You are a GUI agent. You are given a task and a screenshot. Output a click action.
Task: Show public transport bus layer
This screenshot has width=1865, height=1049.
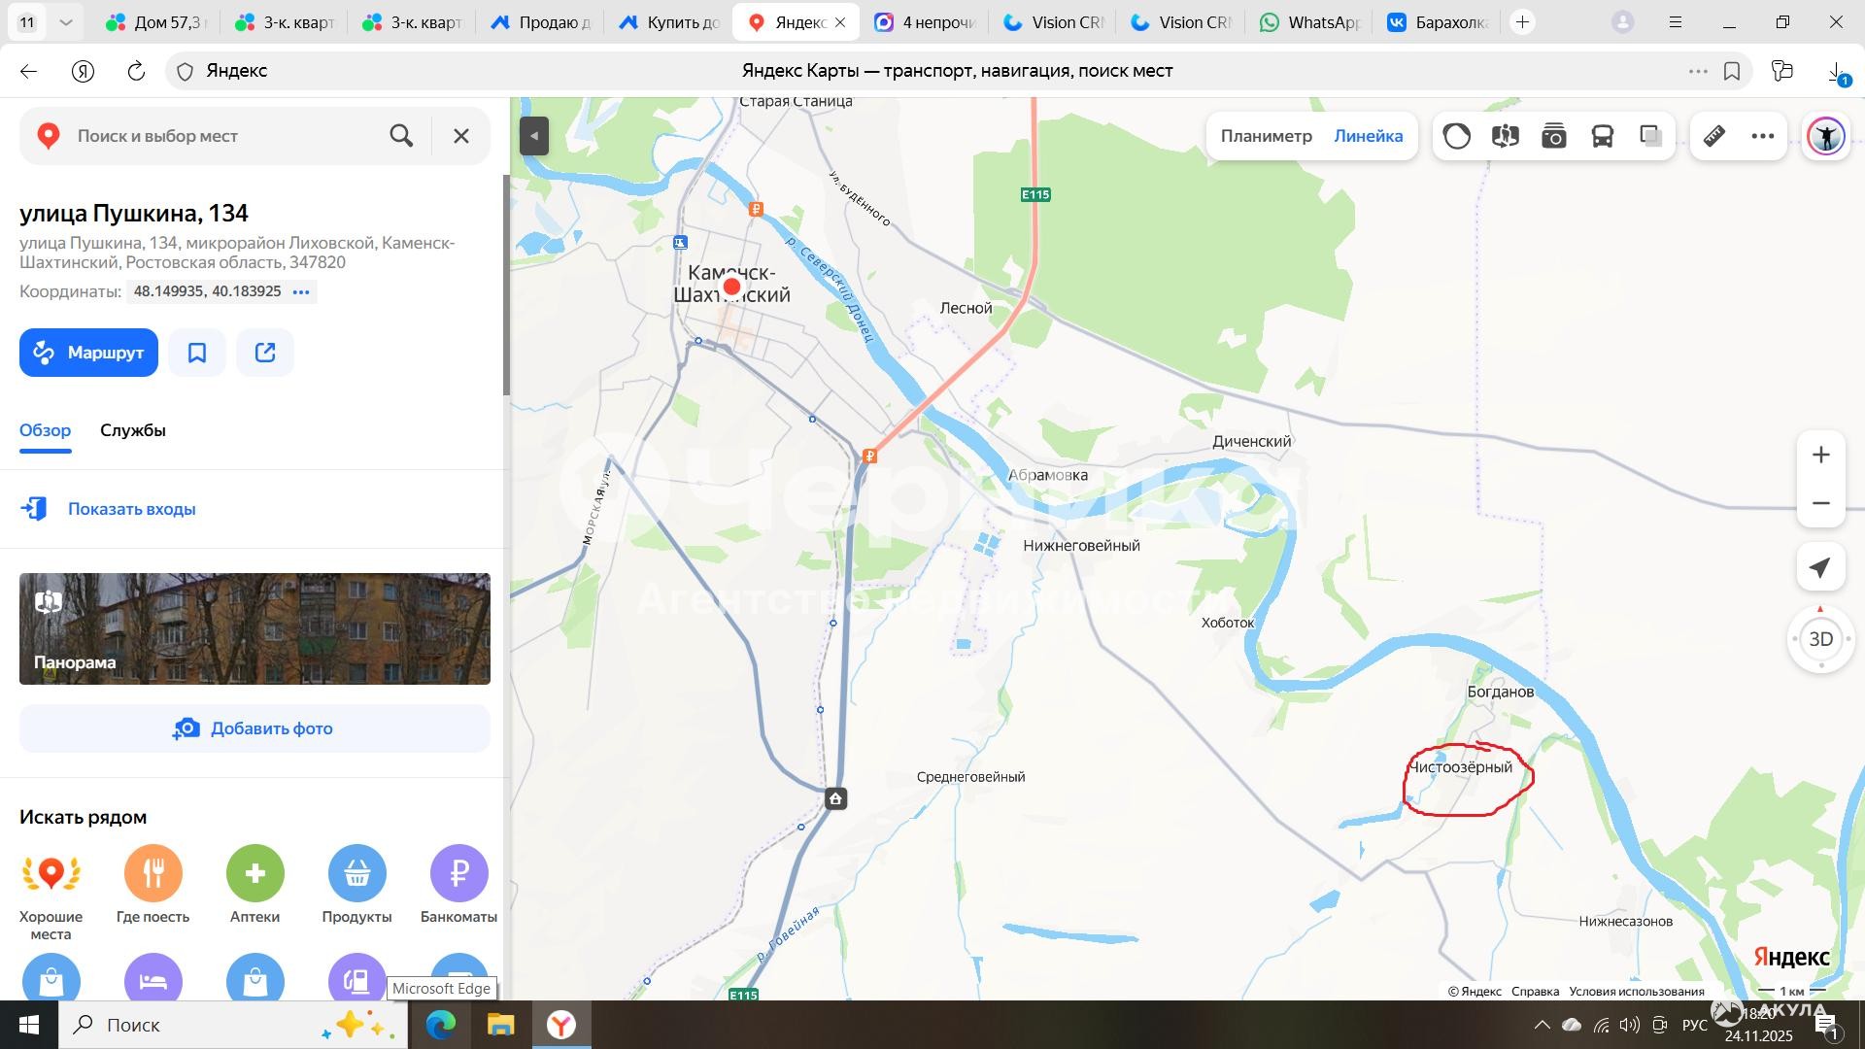[x=1602, y=136]
